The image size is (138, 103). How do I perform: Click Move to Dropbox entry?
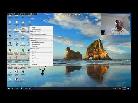click(41, 32)
